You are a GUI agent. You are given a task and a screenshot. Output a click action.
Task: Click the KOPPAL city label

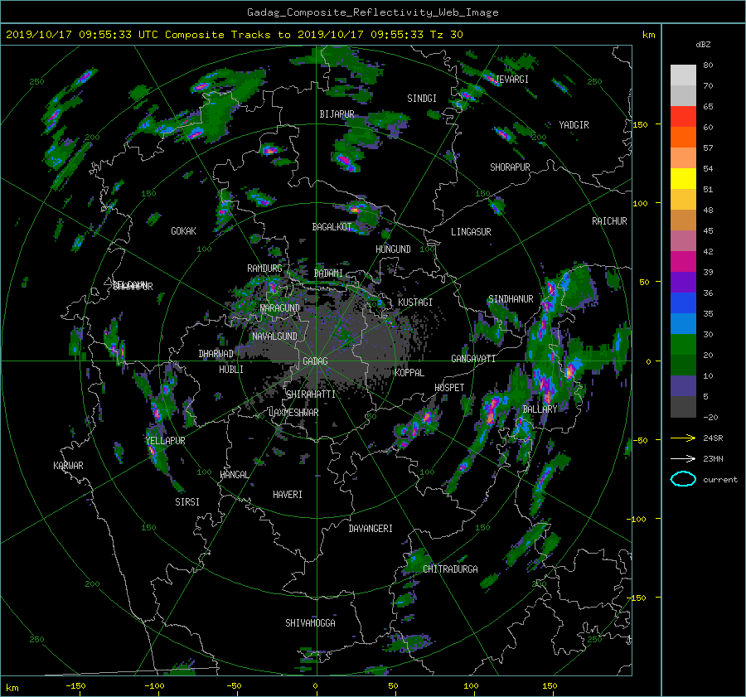tap(409, 373)
